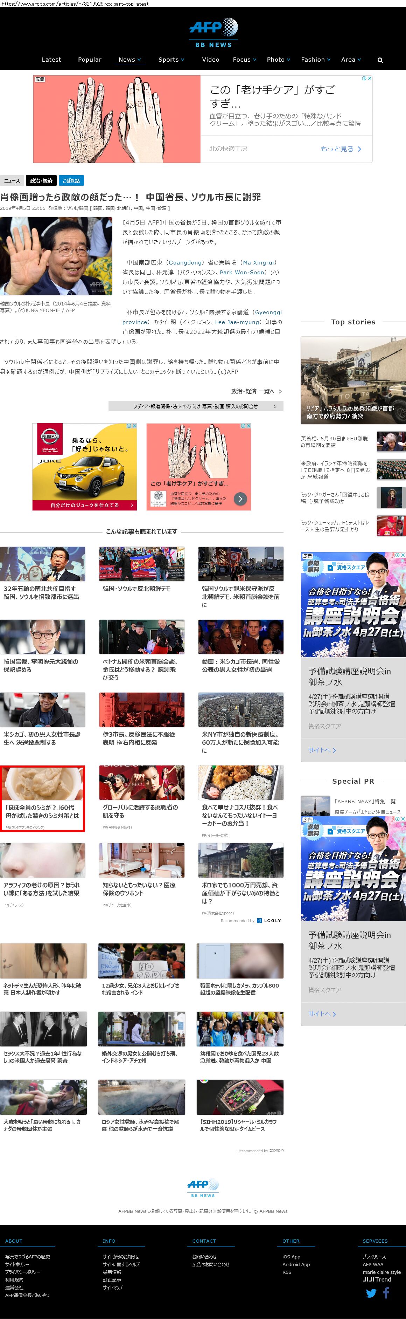Select Video in the navigation bar
Viewport: 406px width, 1319px height.
[211, 60]
